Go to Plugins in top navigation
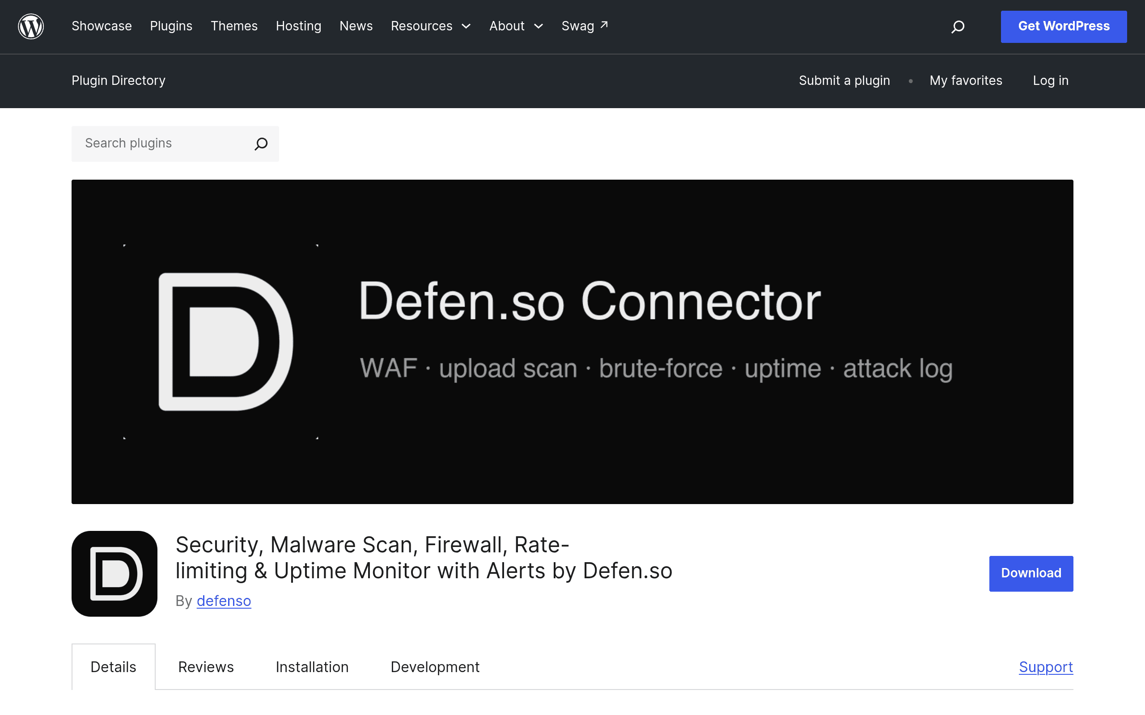 coord(171,26)
